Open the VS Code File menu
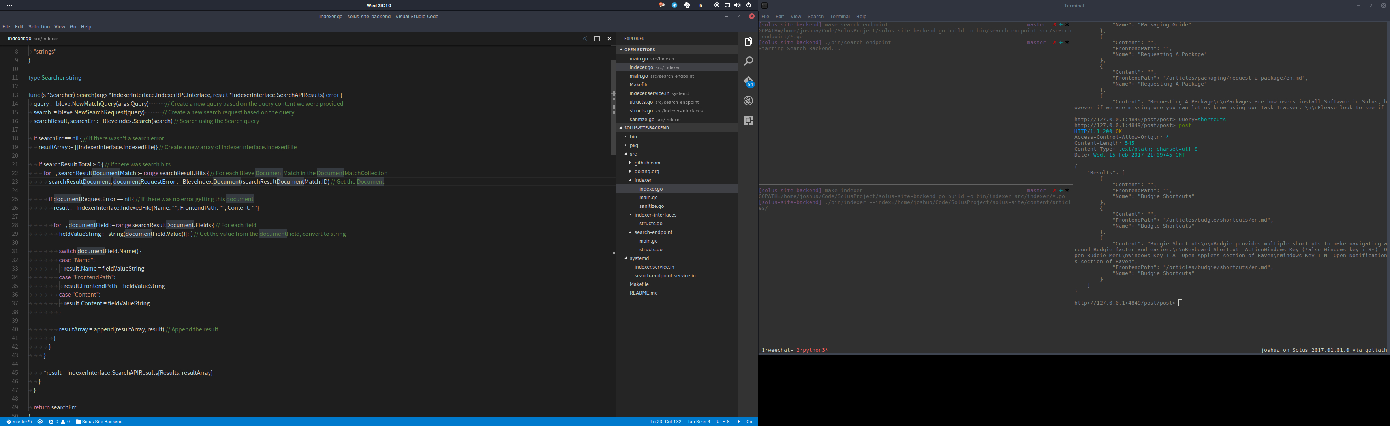 (6, 27)
